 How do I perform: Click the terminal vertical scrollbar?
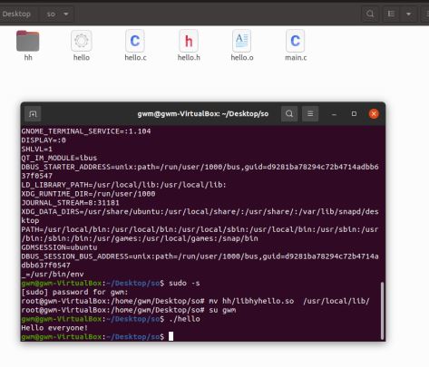point(382,311)
